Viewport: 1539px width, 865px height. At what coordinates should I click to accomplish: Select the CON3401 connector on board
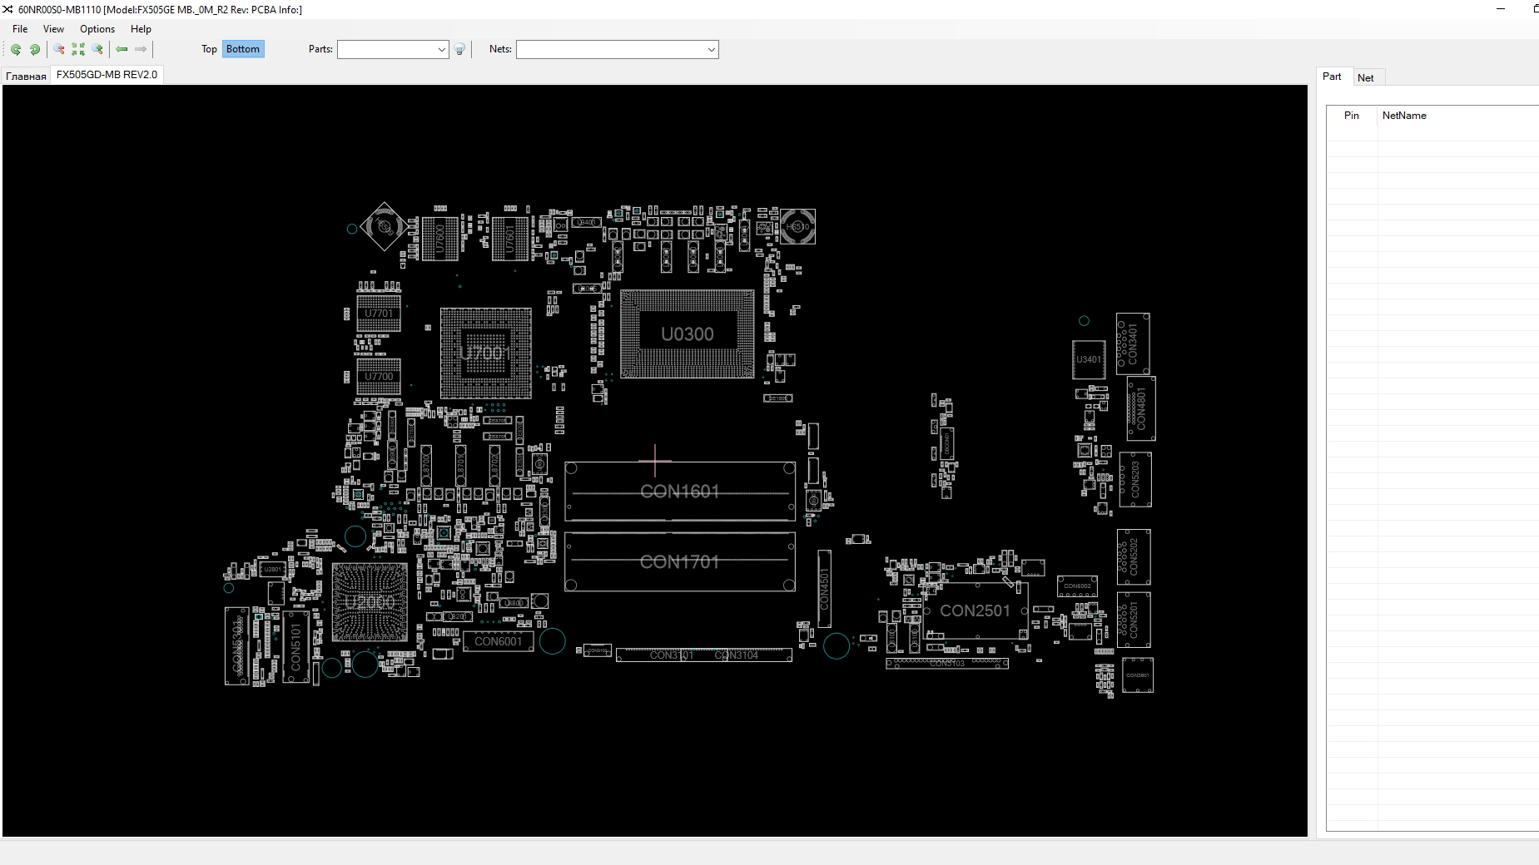coord(1133,344)
